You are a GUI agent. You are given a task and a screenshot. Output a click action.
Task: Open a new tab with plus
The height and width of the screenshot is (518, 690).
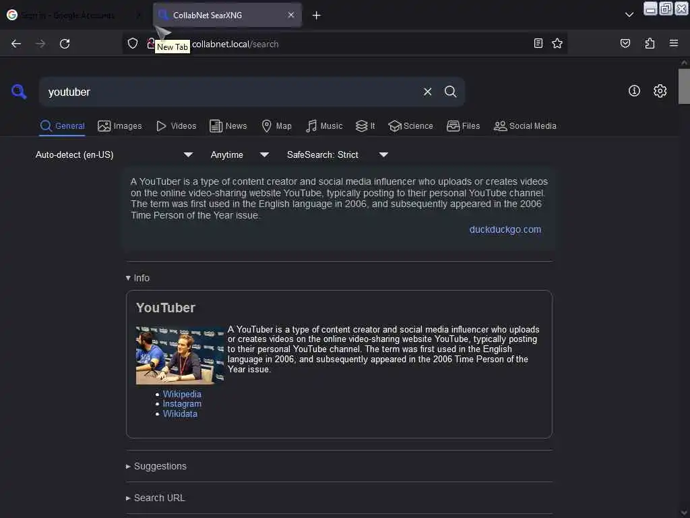tap(317, 16)
